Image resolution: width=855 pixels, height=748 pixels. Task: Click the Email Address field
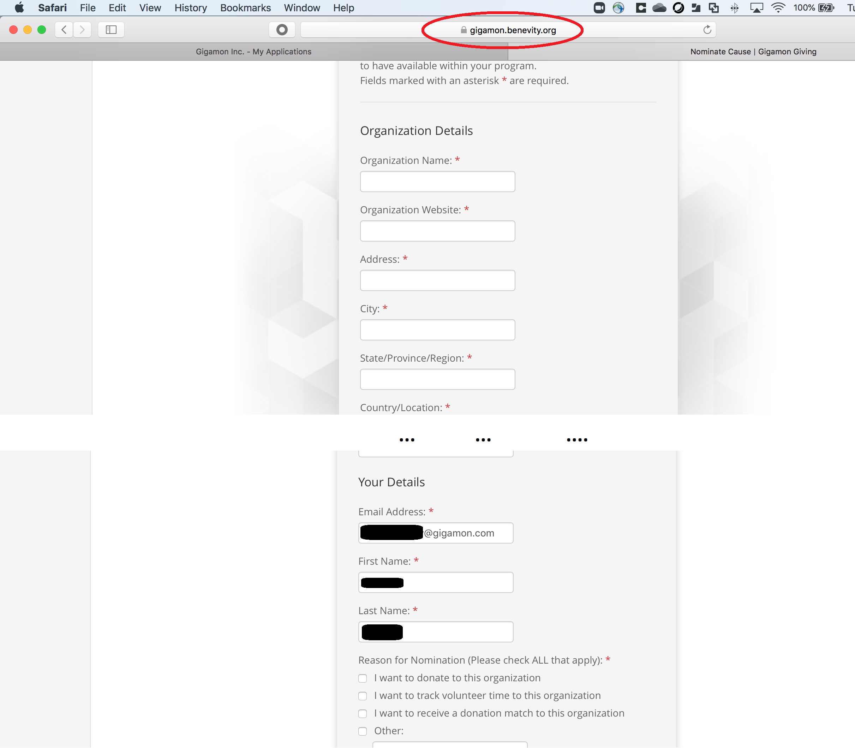click(436, 533)
